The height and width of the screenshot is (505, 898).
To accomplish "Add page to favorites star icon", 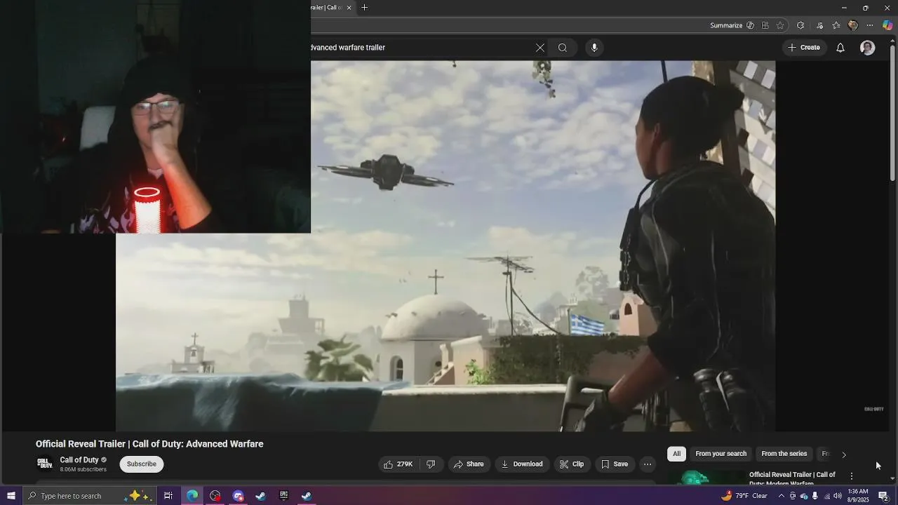I will pos(780,25).
